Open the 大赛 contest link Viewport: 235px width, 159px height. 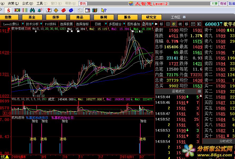[x=215, y=3]
